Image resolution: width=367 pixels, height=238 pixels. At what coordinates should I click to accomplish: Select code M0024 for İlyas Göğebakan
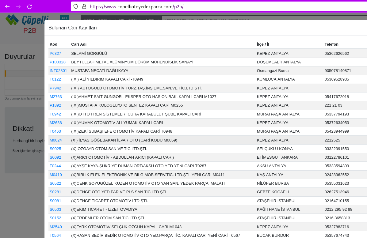(x=56, y=140)
